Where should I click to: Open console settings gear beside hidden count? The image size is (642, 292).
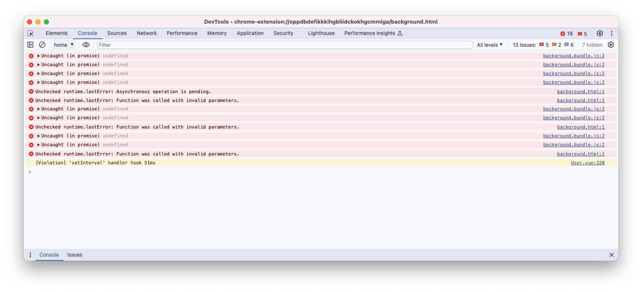coord(610,45)
